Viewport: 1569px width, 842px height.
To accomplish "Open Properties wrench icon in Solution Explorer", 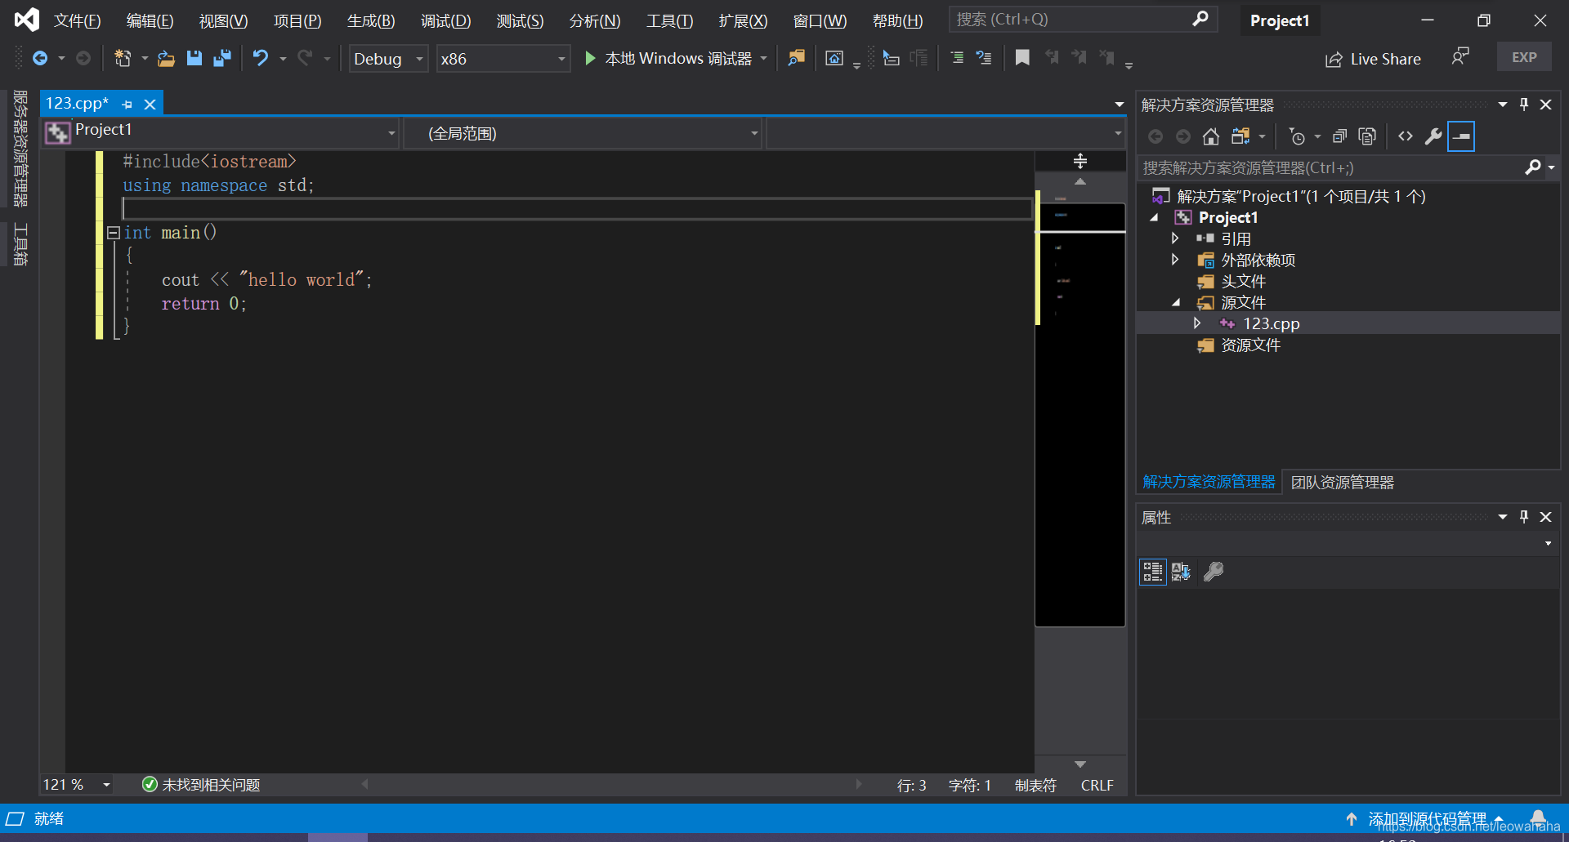I will pyautogui.click(x=1433, y=136).
